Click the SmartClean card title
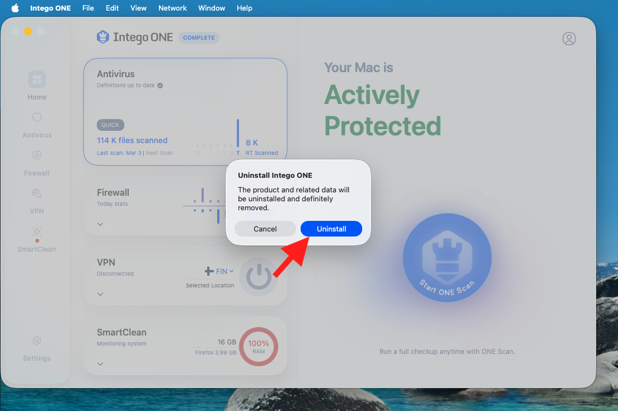 [122, 332]
